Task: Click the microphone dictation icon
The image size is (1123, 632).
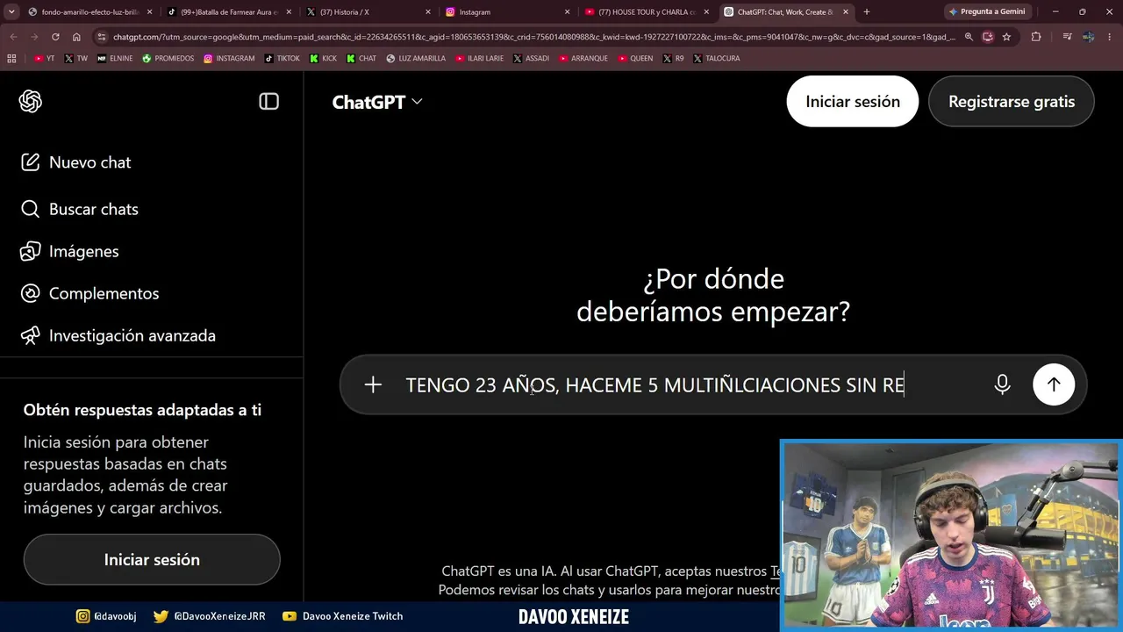Action: click(x=1002, y=384)
